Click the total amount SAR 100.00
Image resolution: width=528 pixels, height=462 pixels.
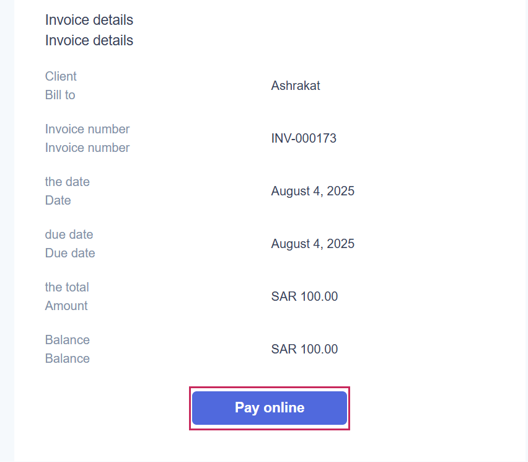tap(304, 296)
